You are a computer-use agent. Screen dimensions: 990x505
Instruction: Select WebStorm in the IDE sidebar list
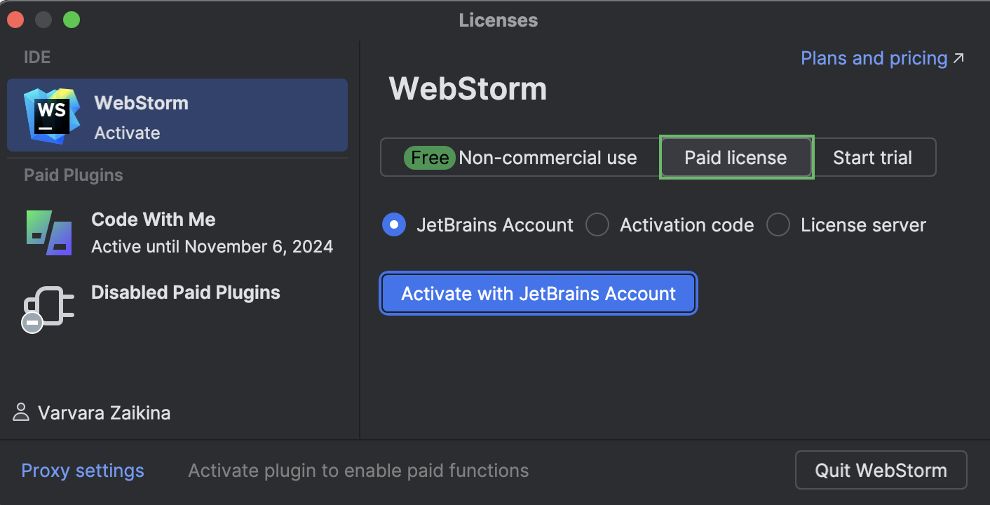tap(177, 114)
